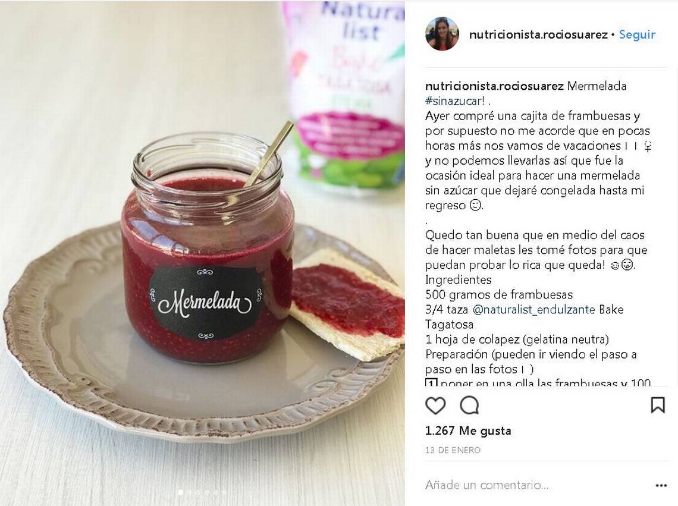Click the blurred Naturalist bag in the photo
The width and height of the screenshot is (678, 506).
pos(346,94)
